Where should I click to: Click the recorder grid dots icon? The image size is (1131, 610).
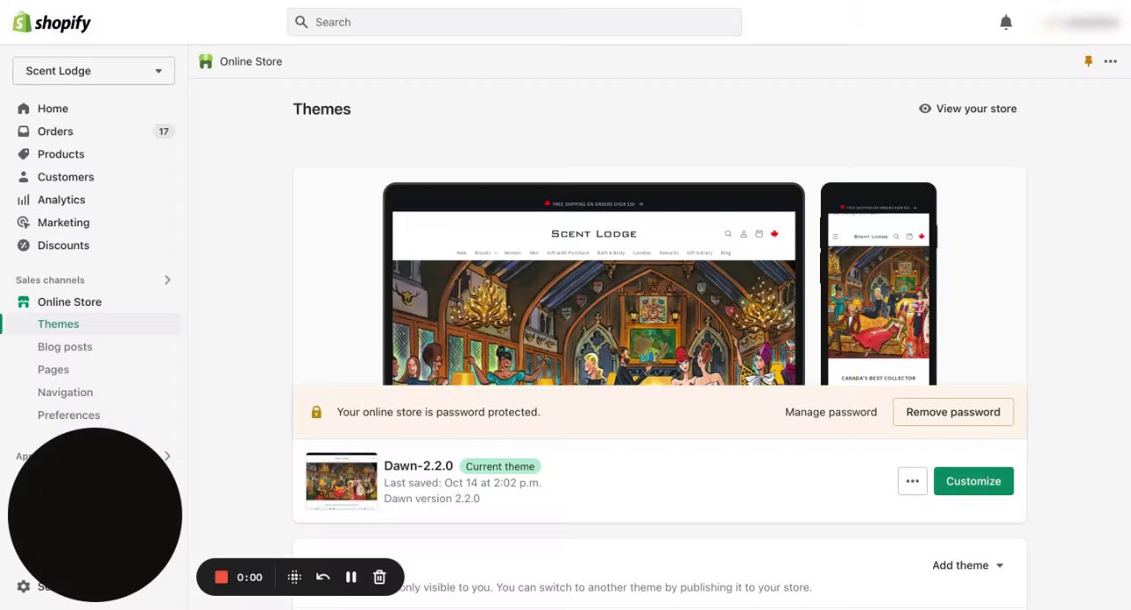pyautogui.click(x=294, y=577)
